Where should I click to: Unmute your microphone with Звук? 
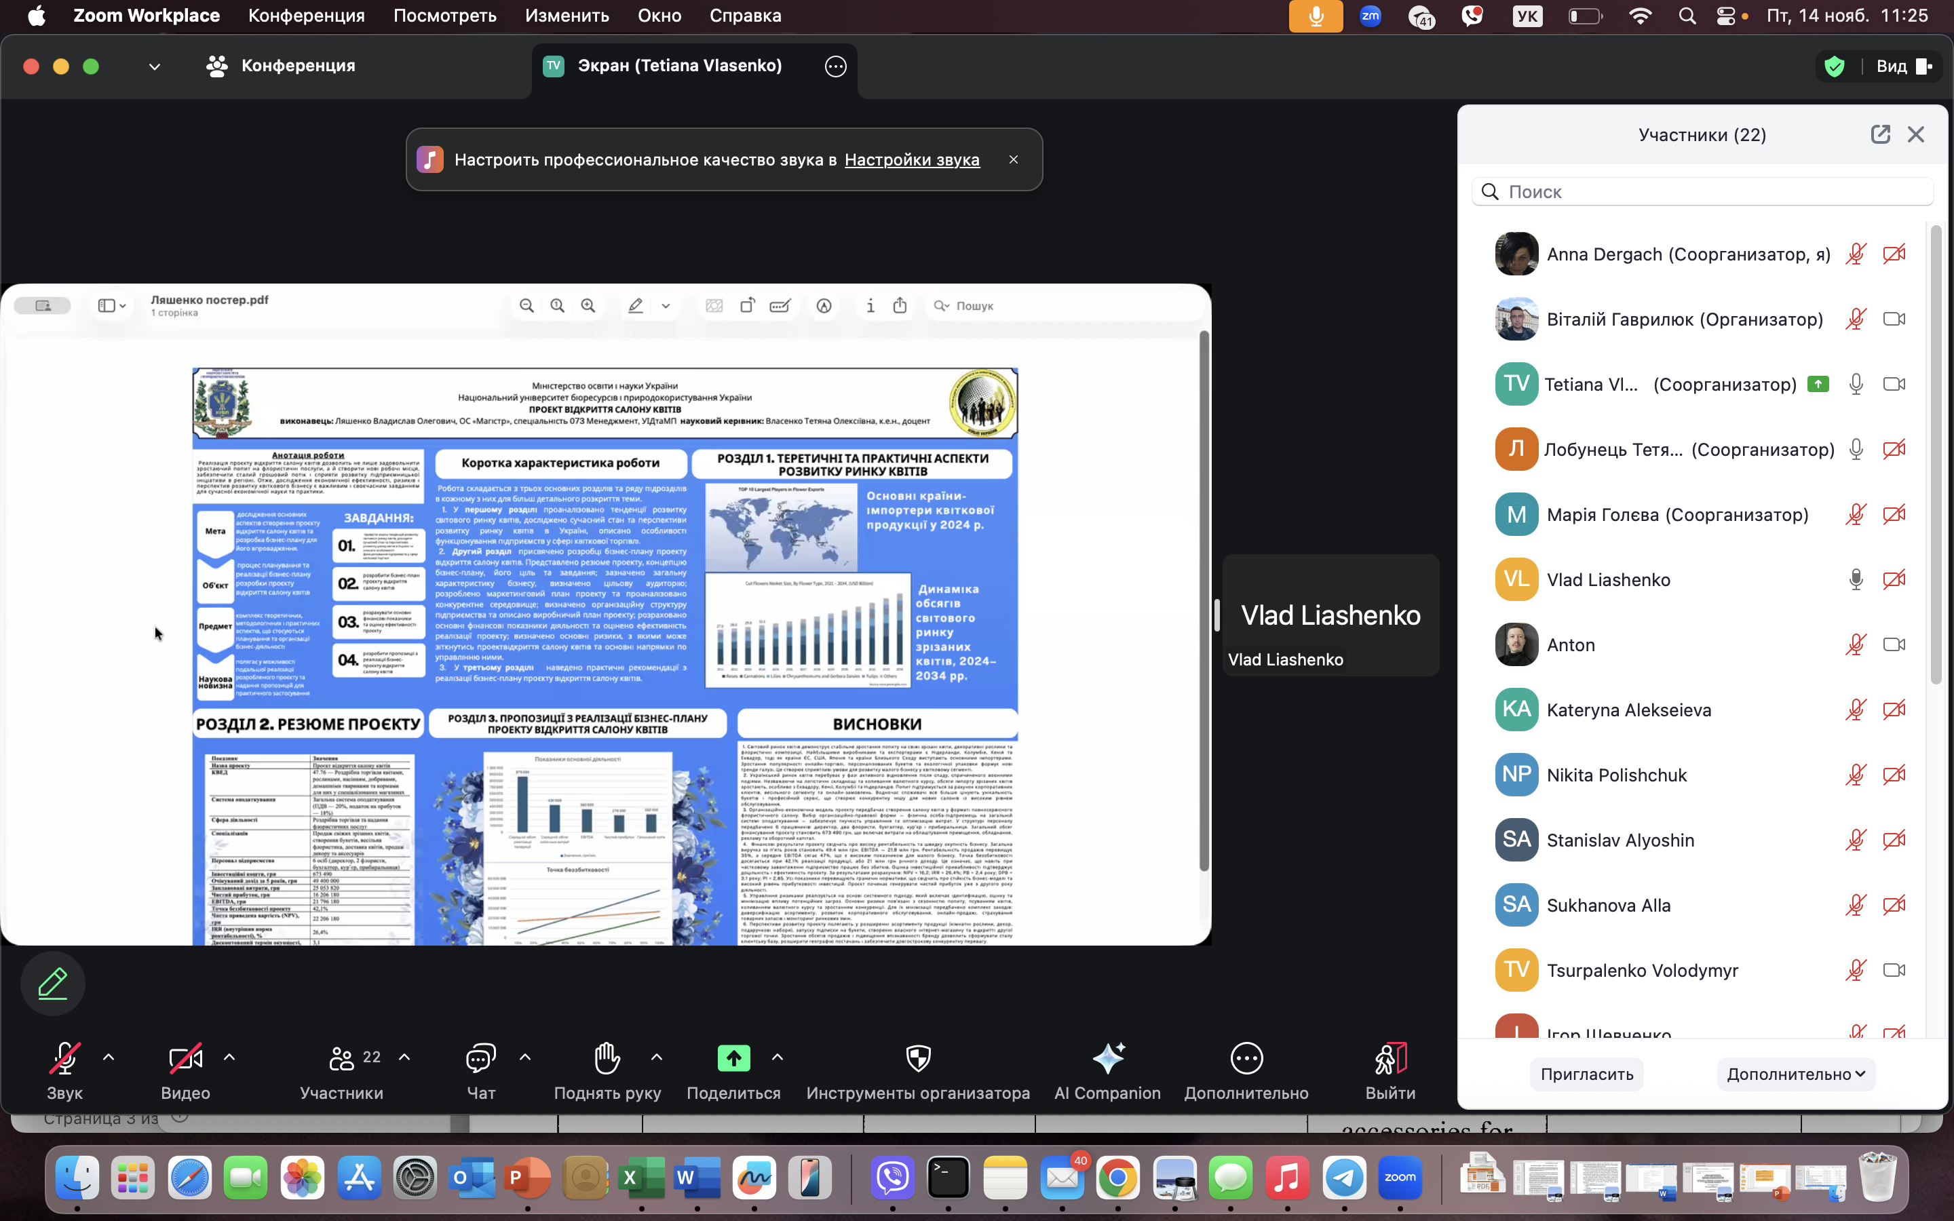tap(64, 1059)
